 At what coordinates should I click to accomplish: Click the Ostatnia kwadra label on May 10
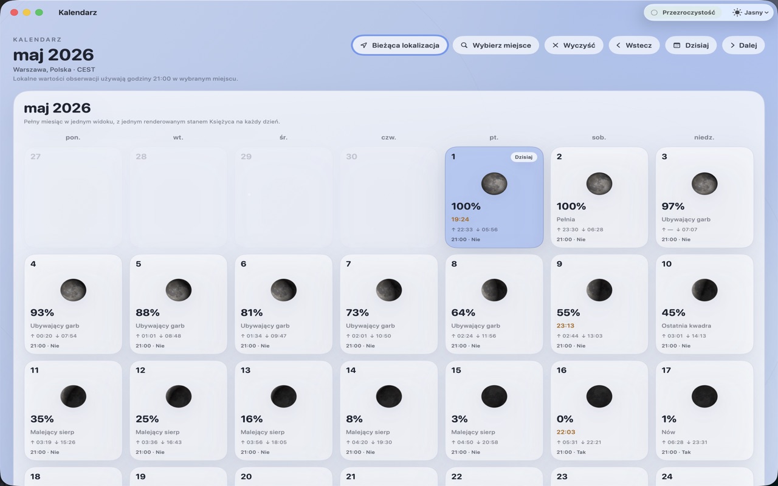pos(686,326)
